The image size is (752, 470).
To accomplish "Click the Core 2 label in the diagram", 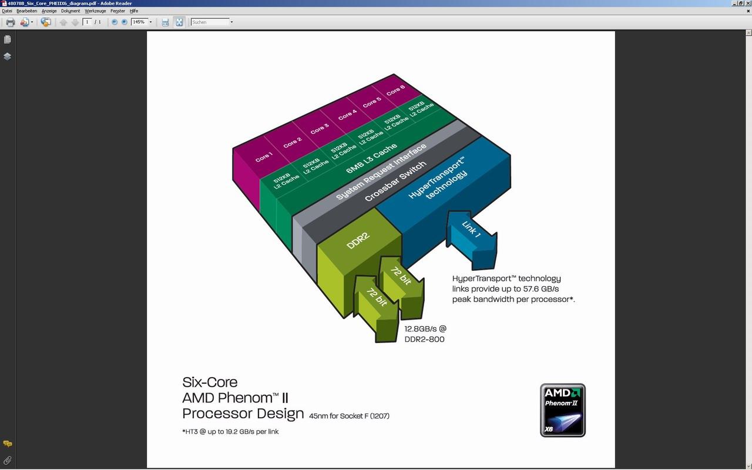I will coord(292,142).
